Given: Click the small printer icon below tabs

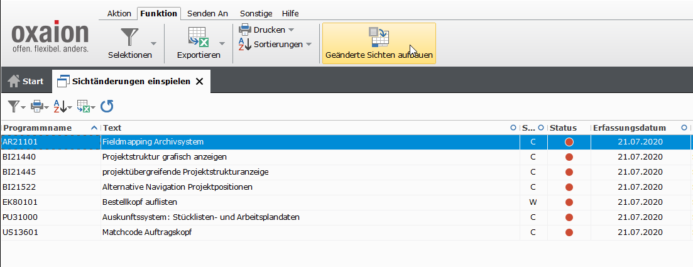Looking at the screenshot, I should coord(37,106).
